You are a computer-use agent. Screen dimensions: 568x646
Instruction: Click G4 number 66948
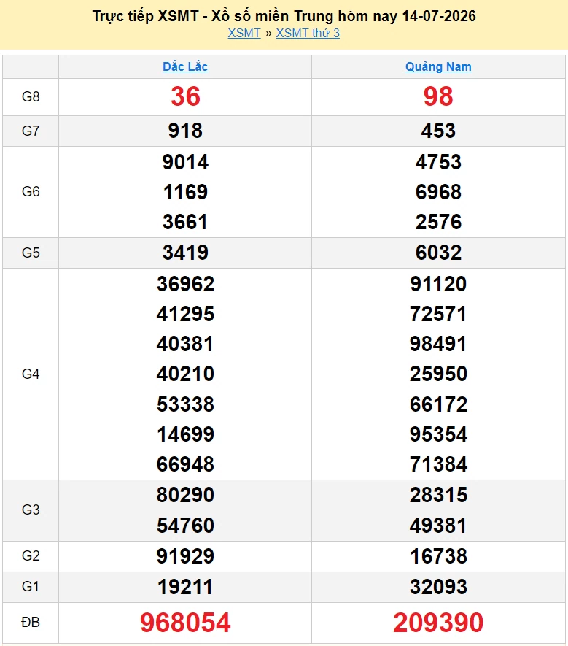pos(185,464)
